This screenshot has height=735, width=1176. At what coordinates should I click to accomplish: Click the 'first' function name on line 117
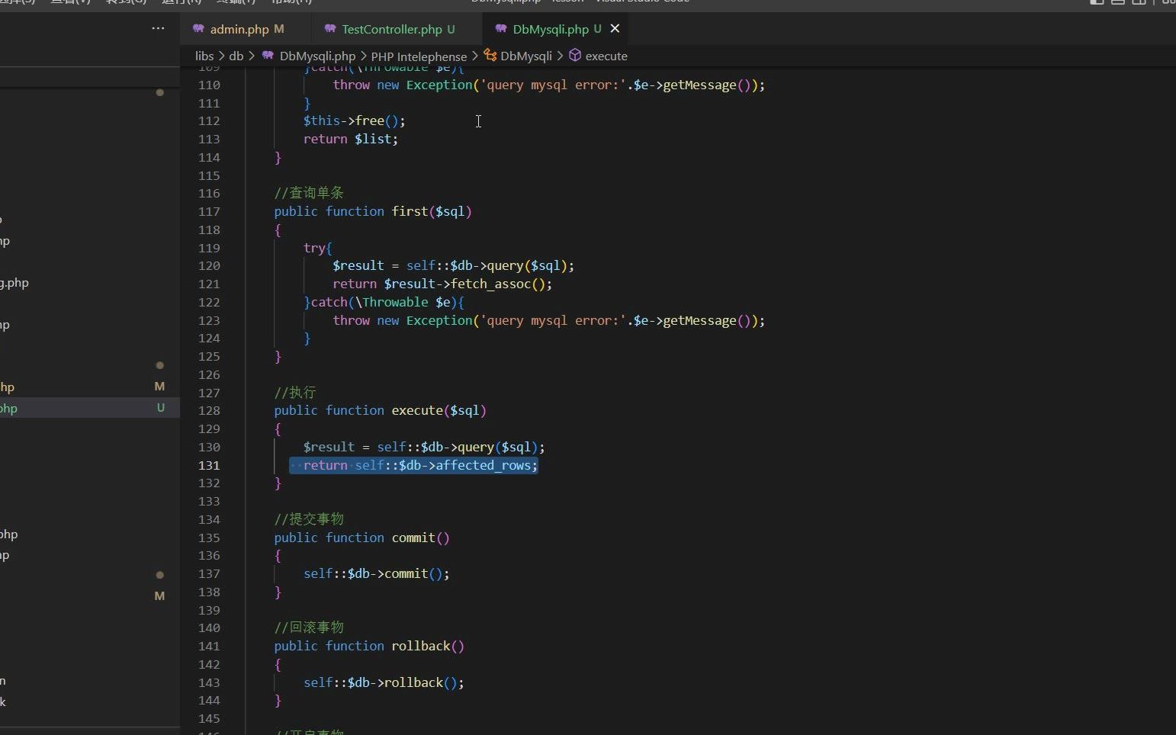coord(410,211)
